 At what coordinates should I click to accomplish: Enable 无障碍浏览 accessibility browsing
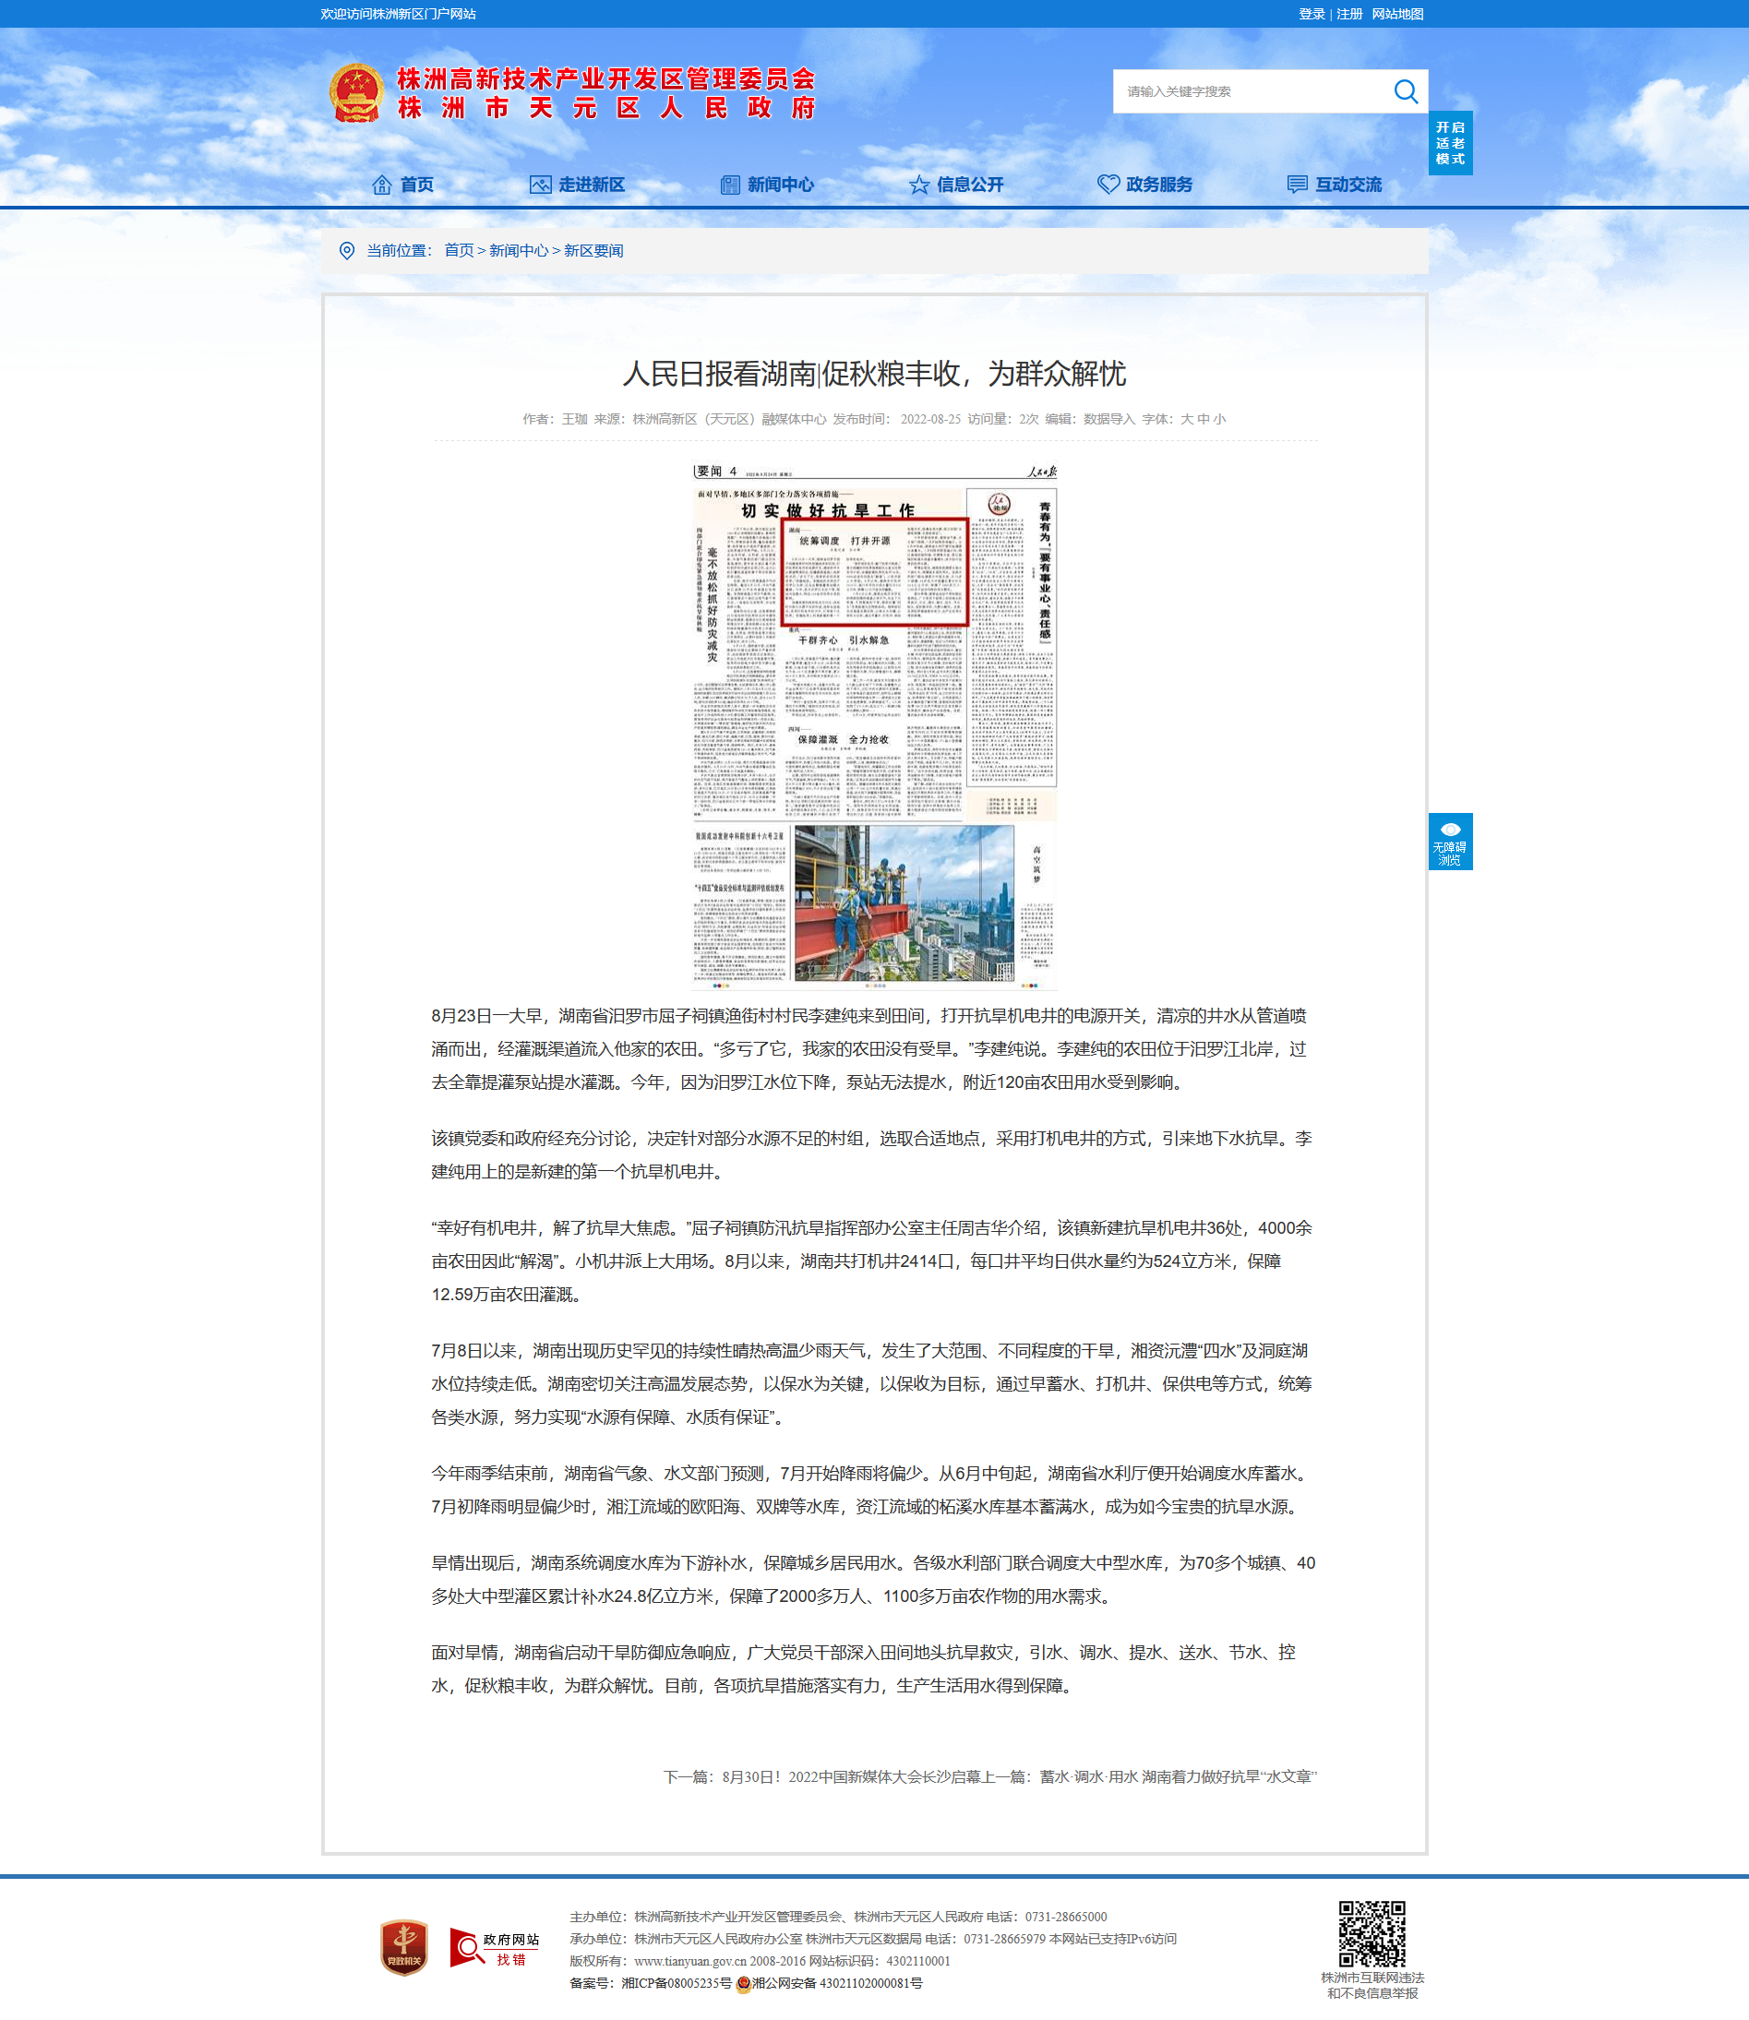pyautogui.click(x=1450, y=842)
